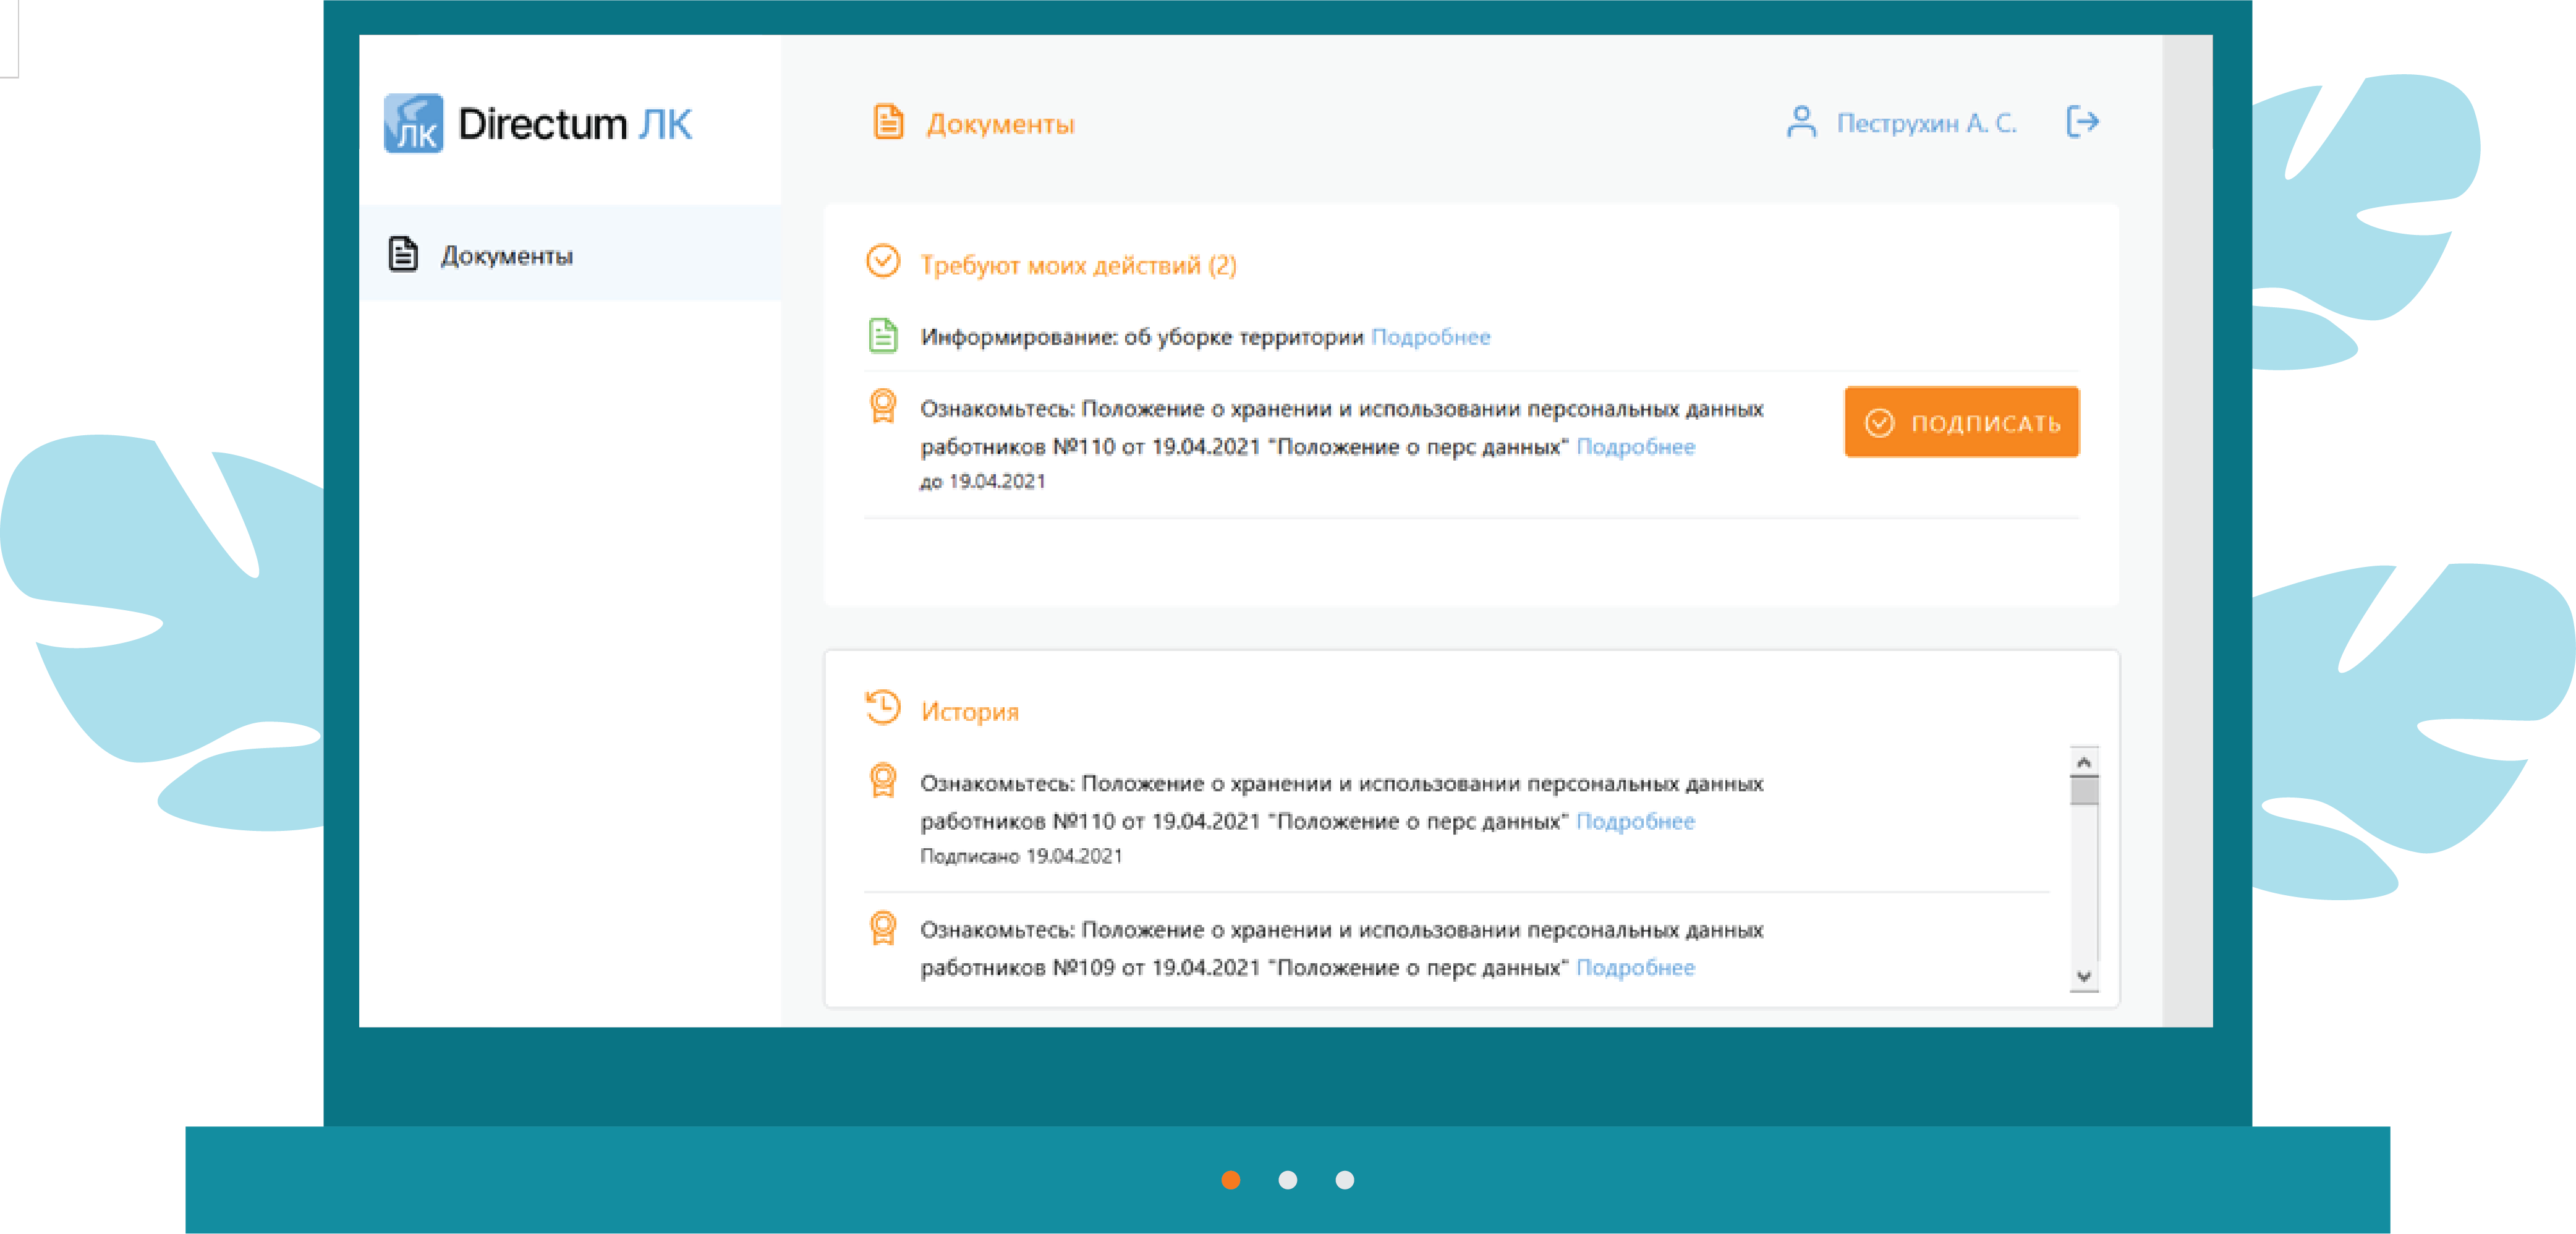
Task: Open Подробнее link for уборке территории
Action: coord(1430,337)
